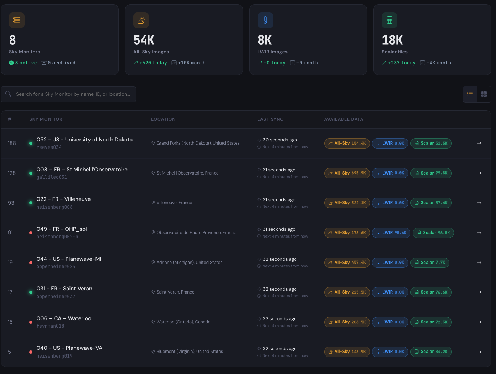
Task: Select All-Sky 457.4K badge
Action: (347, 263)
